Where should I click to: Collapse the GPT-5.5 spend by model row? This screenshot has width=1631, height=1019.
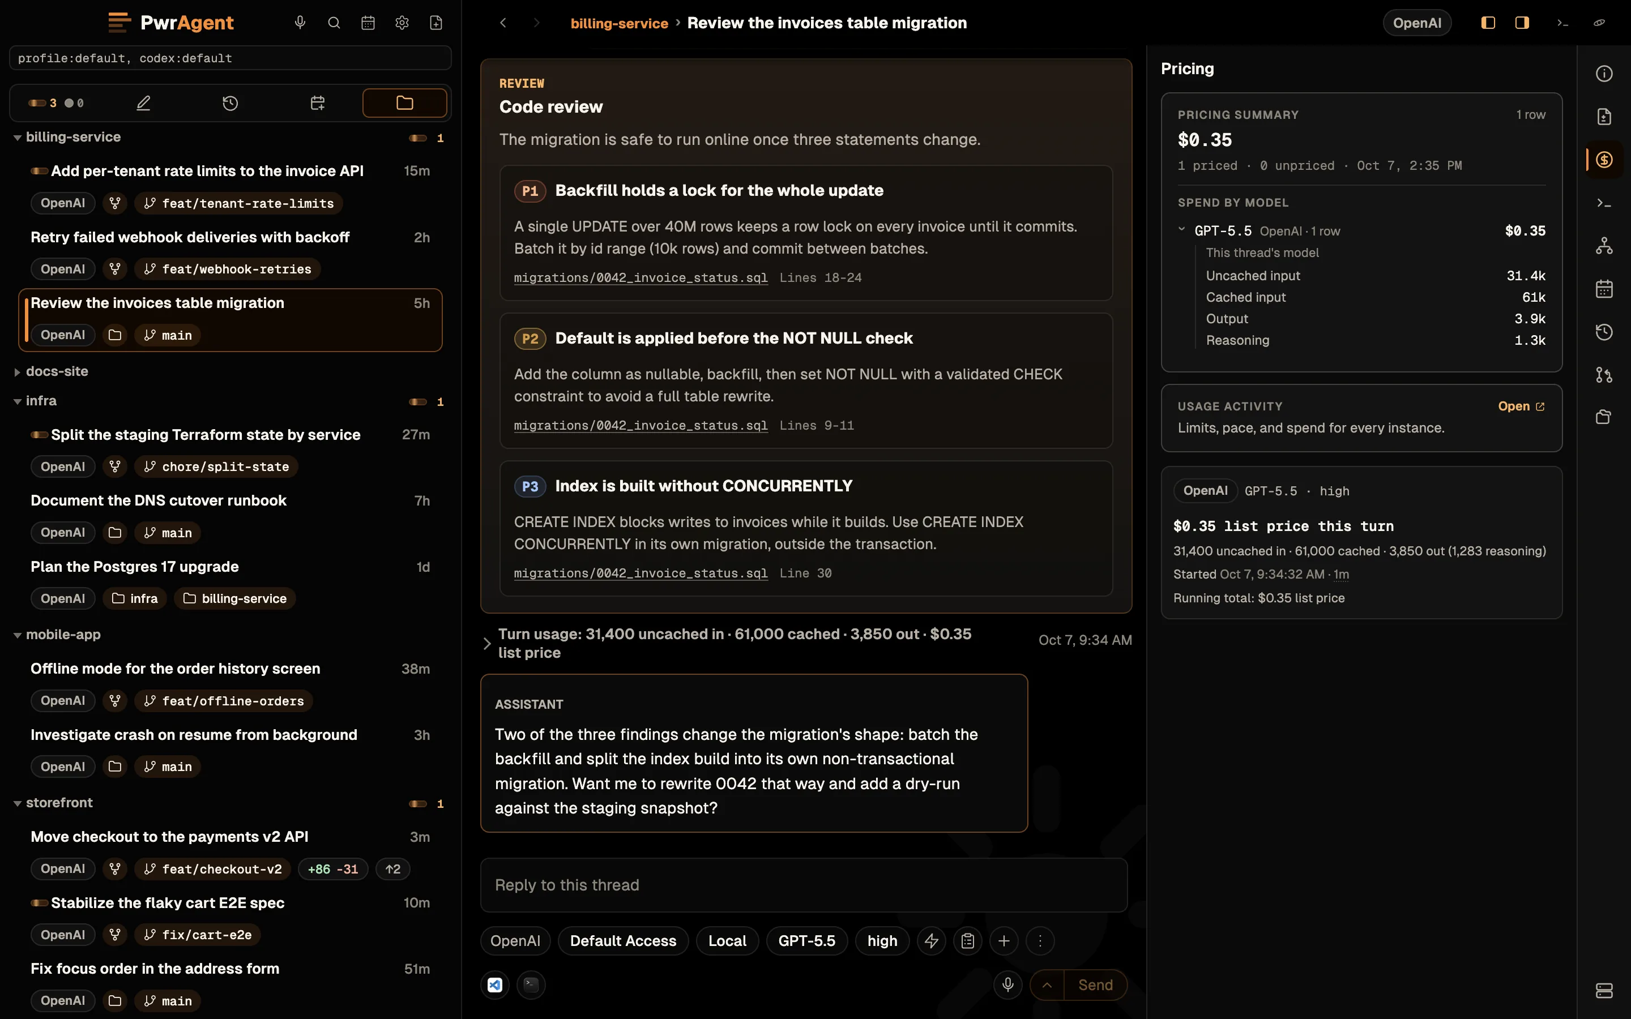[1181, 230]
